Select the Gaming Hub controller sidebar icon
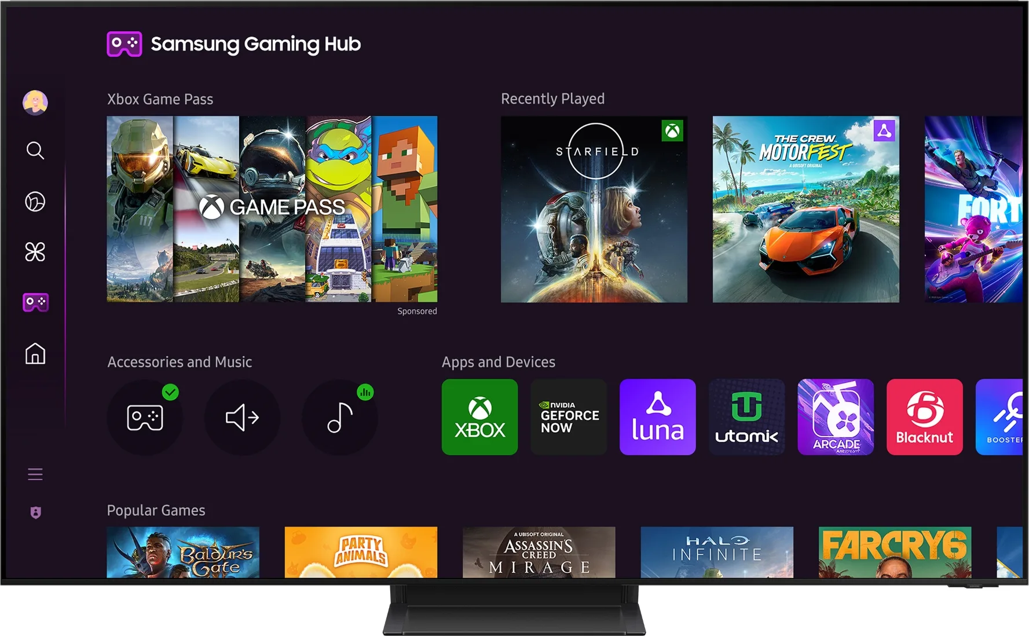Image resolution: width=1029 pixels, height=636 pixels. tap(35, 302)
